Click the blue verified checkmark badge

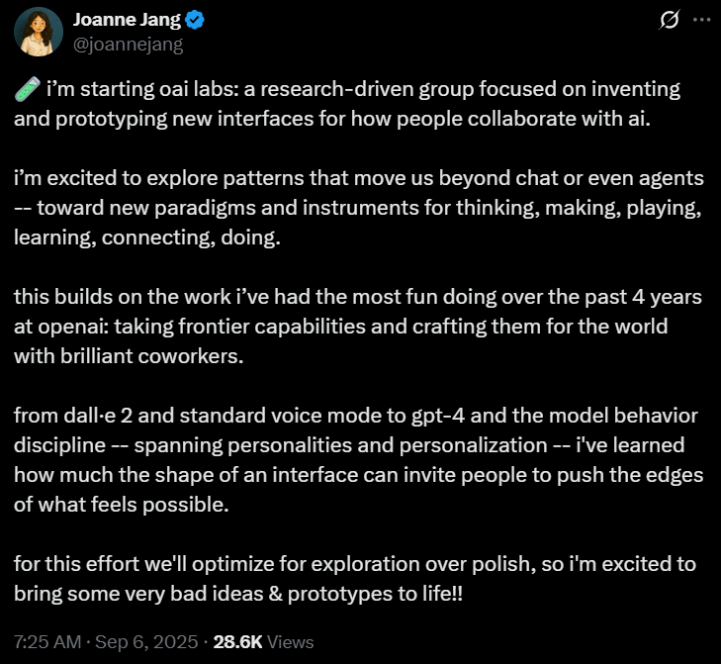(x=195, y=20)
